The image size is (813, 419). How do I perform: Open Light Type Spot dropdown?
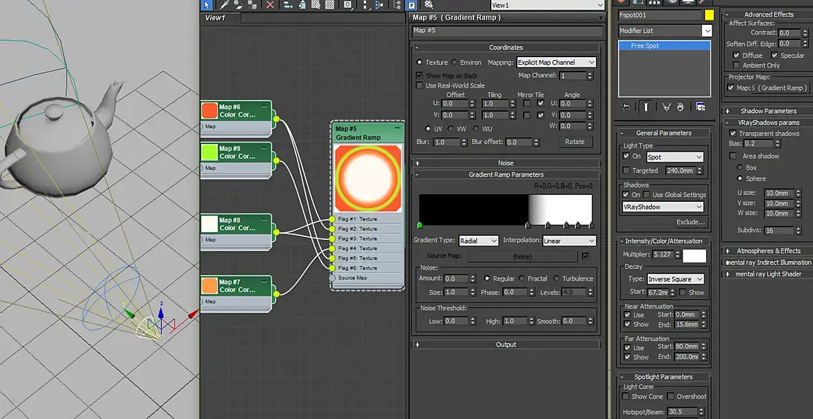(675, 157)
